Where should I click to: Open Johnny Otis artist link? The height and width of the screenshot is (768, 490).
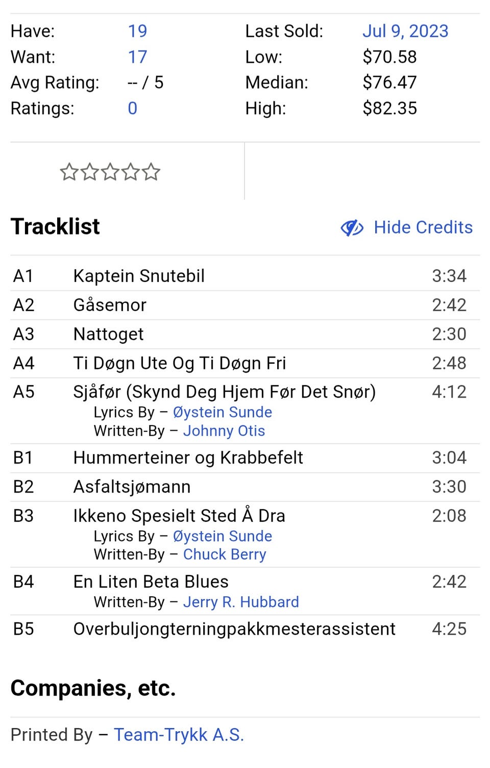(224, 431)
